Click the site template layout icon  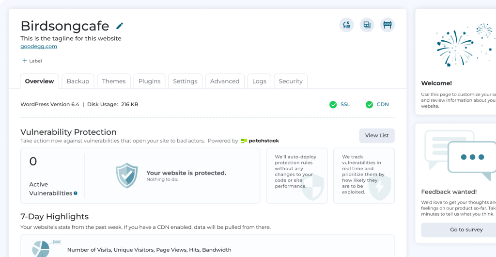pos(367,25)
